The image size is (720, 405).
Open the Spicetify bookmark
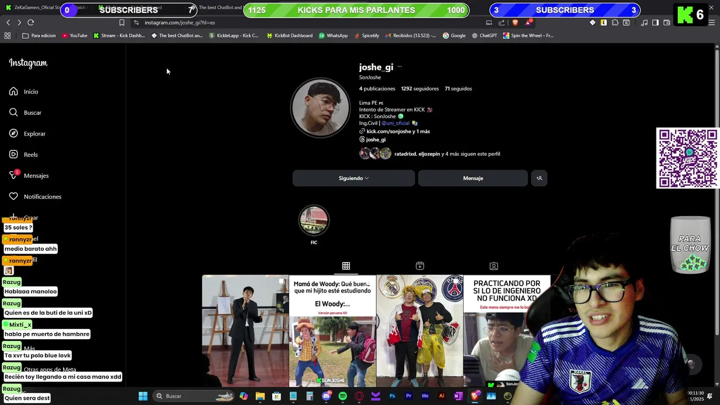[367, 35]
